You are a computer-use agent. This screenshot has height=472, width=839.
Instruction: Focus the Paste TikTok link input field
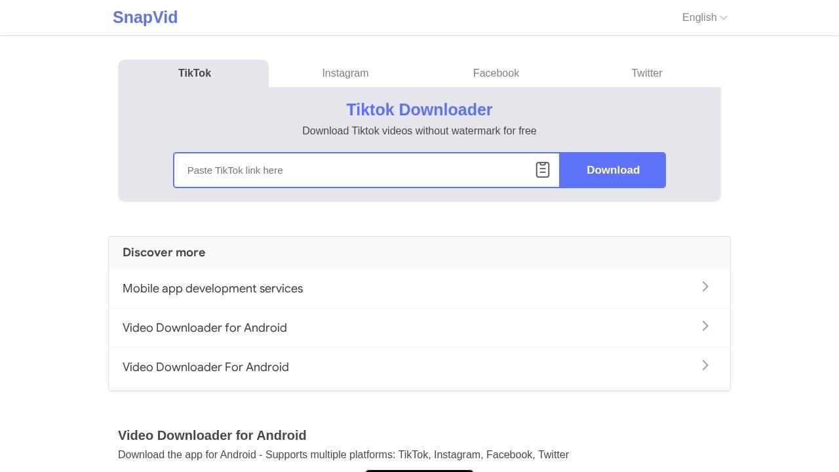tap(354, 170)
